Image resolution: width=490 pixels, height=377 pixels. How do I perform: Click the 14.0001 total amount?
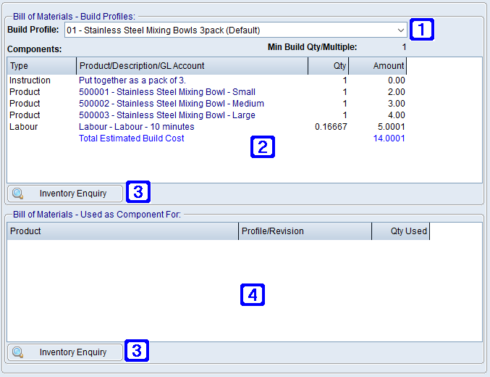coord(389,138)
